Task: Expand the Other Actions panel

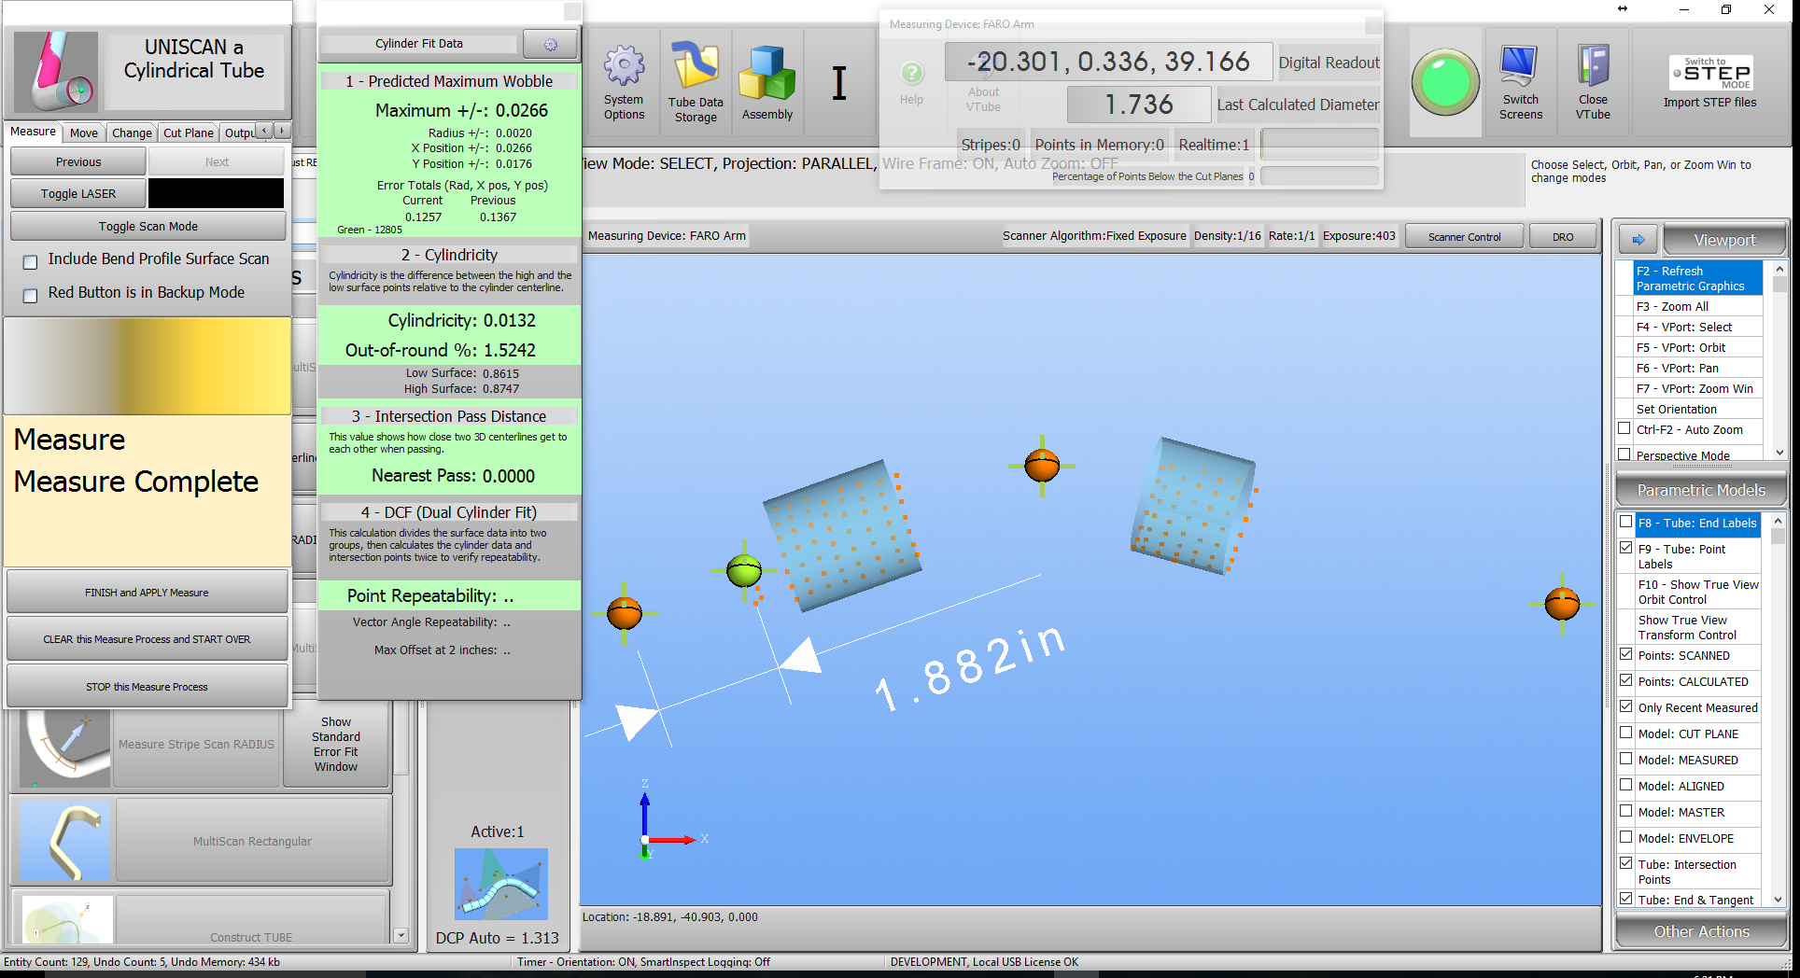Action: pos(1701,931)
